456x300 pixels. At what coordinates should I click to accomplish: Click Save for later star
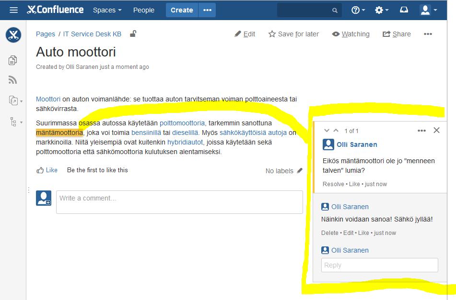[x=293, y=34]
